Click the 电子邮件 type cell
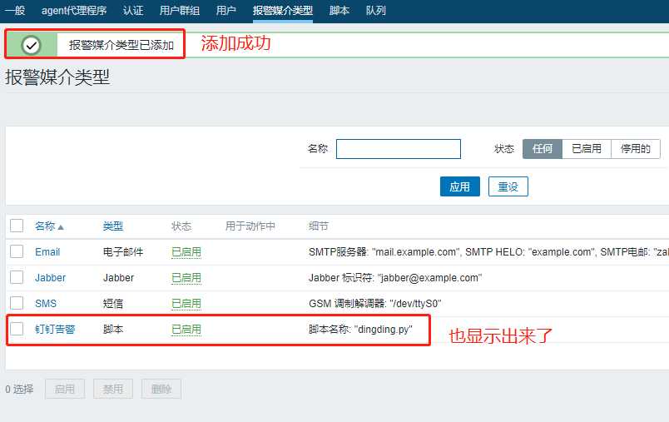Viewport: 669px width, 422px height. click(123, 252)
